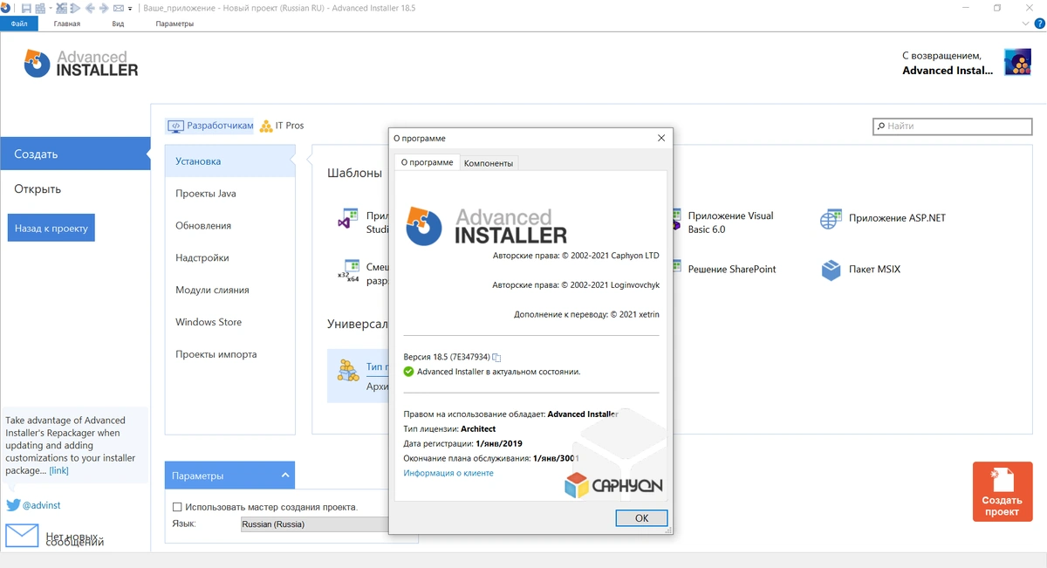The height and width of the screenshot is (568, 1047).
Task: Click the Версия 18.5 version text
Action: tap(446, 357)
